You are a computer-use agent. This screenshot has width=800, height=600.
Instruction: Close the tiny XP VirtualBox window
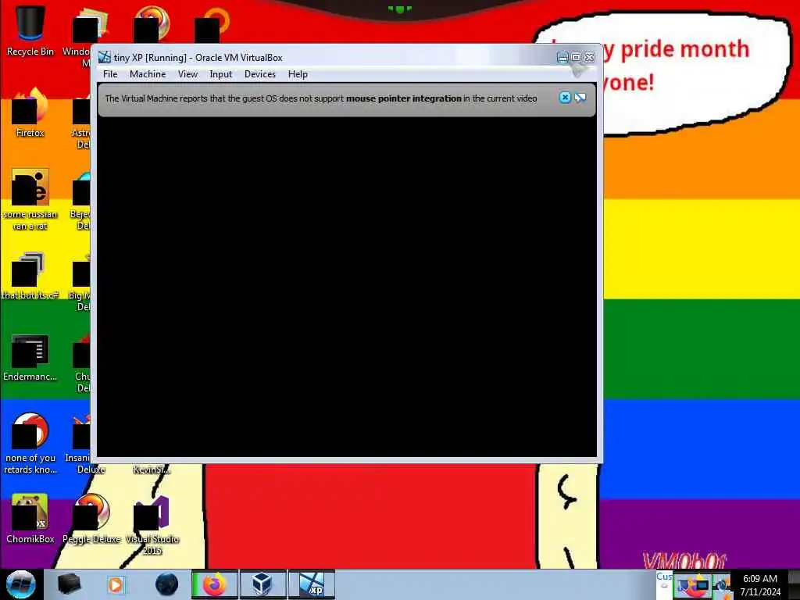click(589, 57)
